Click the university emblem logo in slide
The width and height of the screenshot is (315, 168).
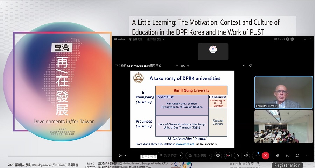click(139, 78)
